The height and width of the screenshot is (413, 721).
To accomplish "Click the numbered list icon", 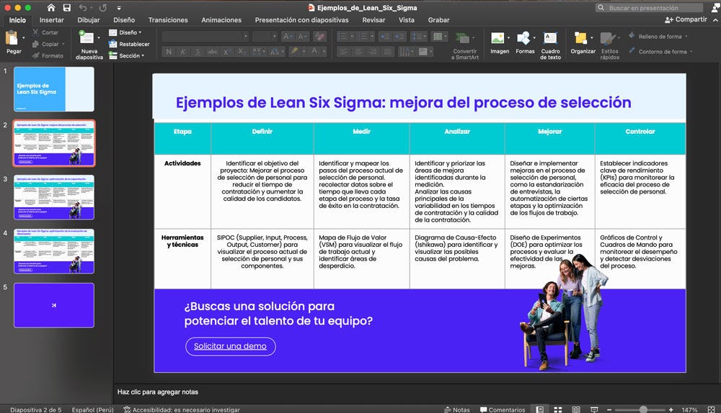I will click(363, 36).
